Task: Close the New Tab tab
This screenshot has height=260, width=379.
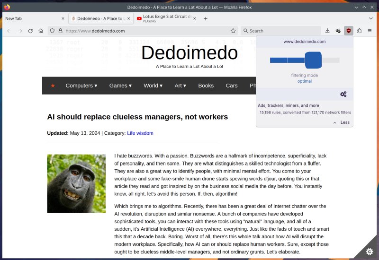Action: coord(63,18)
